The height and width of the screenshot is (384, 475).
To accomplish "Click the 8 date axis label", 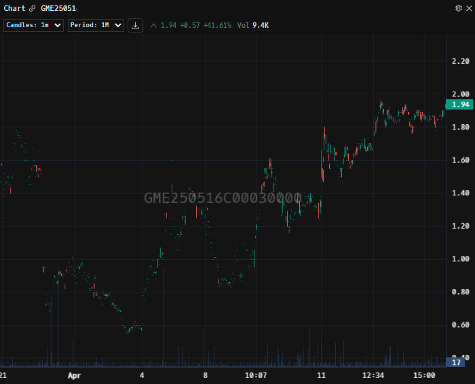I will pos(206,376).
